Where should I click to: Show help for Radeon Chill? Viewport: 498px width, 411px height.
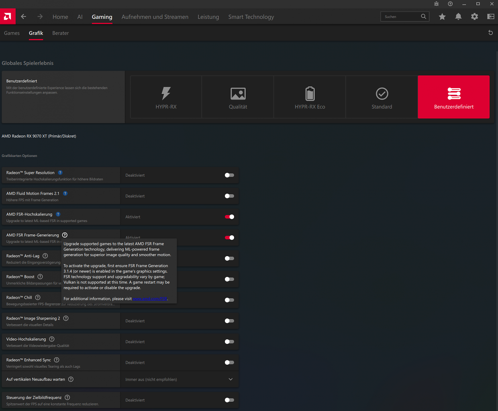coord(38,297)
